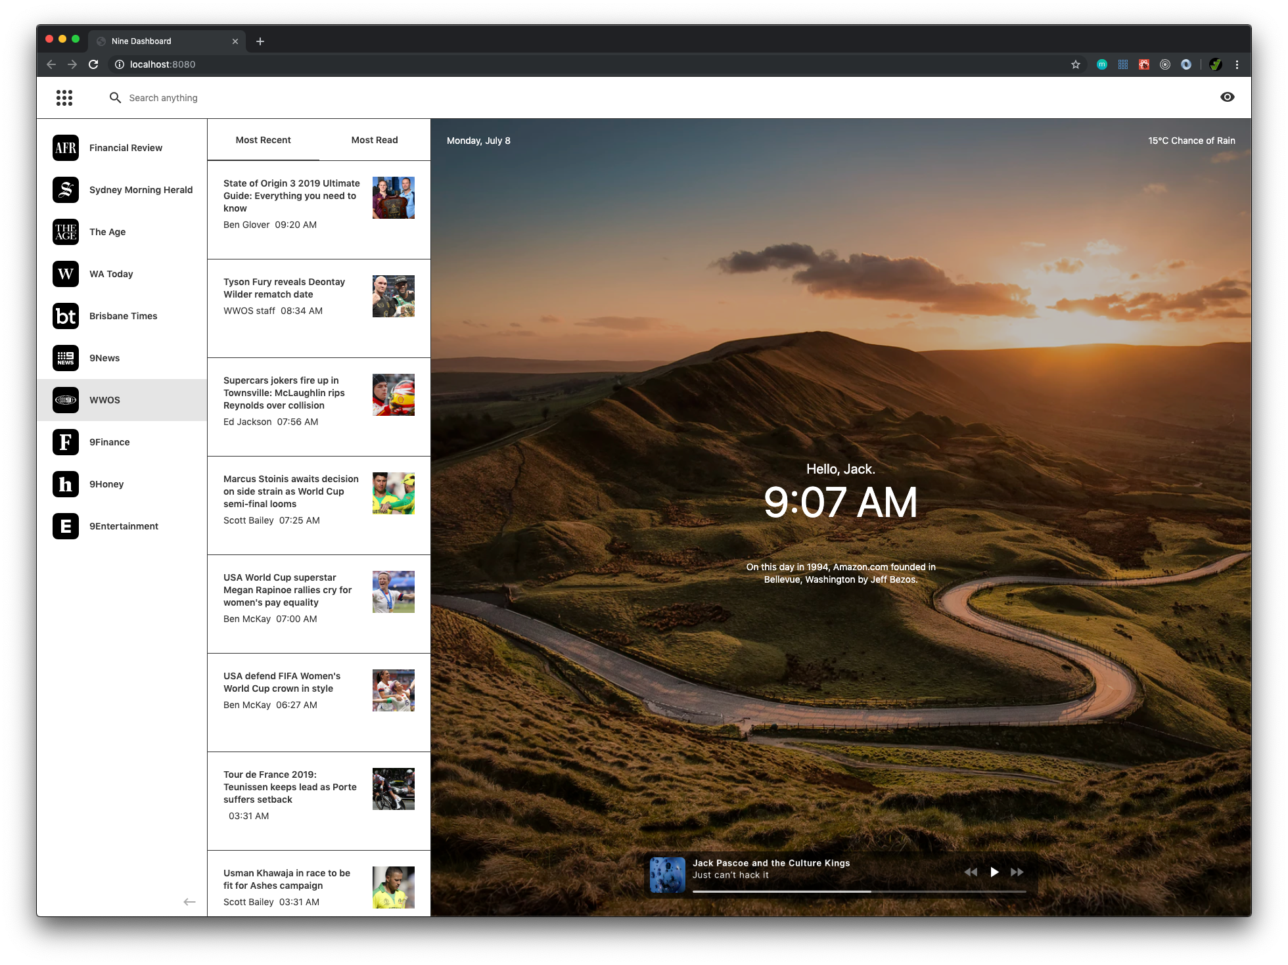Click the grid apps icon top left

65,99
